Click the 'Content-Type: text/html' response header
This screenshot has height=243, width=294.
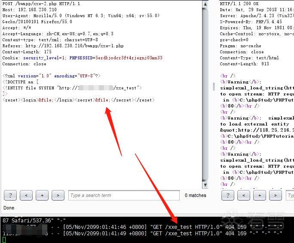(249, 58)
